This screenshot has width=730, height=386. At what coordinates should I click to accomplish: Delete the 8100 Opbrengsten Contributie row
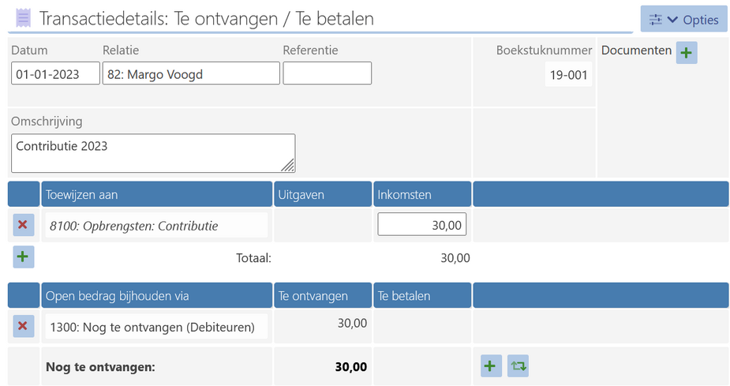[23, 225]
